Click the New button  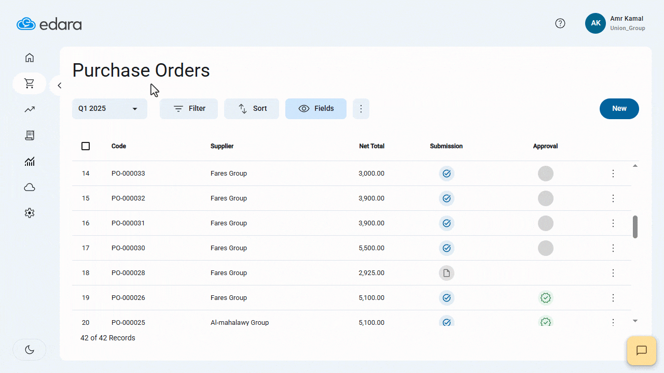coord(619,109)
